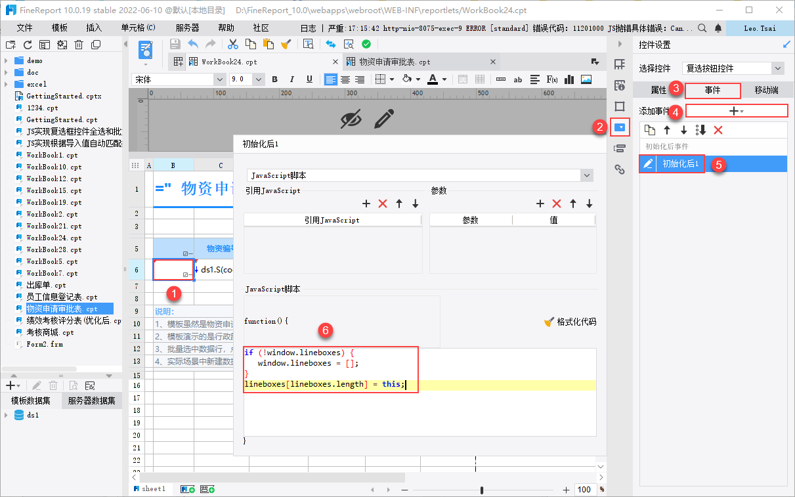795x497 pixels.
Task: Open the hyperlink chain icon in side strip
Action: click(619, 169)
